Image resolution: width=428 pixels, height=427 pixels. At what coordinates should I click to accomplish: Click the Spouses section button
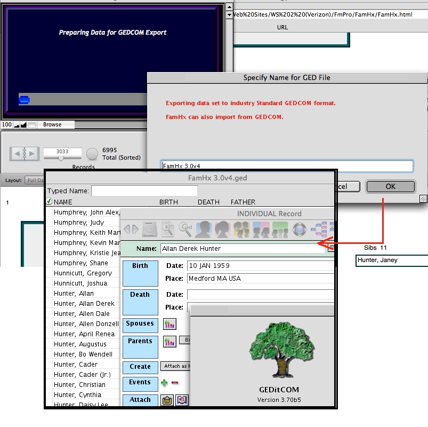(140, 325)
